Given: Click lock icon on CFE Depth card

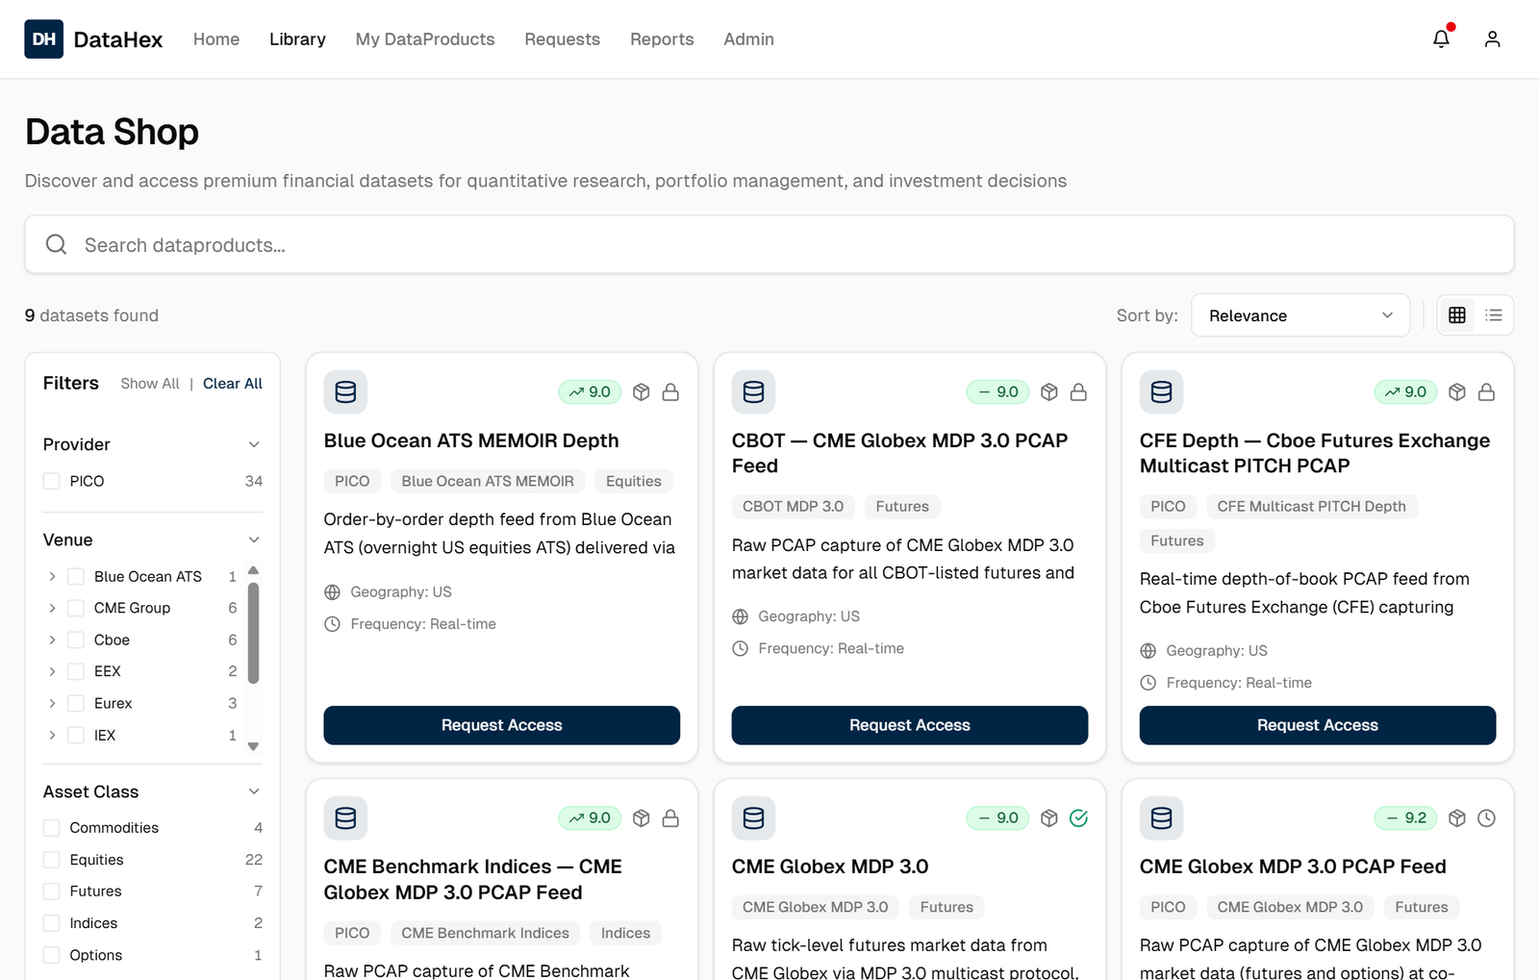Looking at the screenshot, I should pos(1486,392).
